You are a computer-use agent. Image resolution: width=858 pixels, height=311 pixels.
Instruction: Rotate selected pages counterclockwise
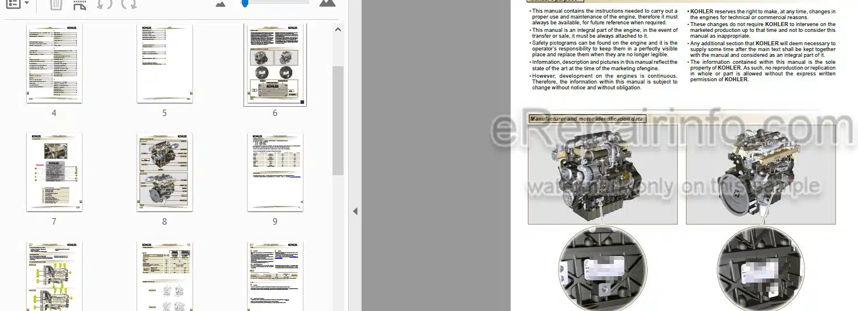104,5
